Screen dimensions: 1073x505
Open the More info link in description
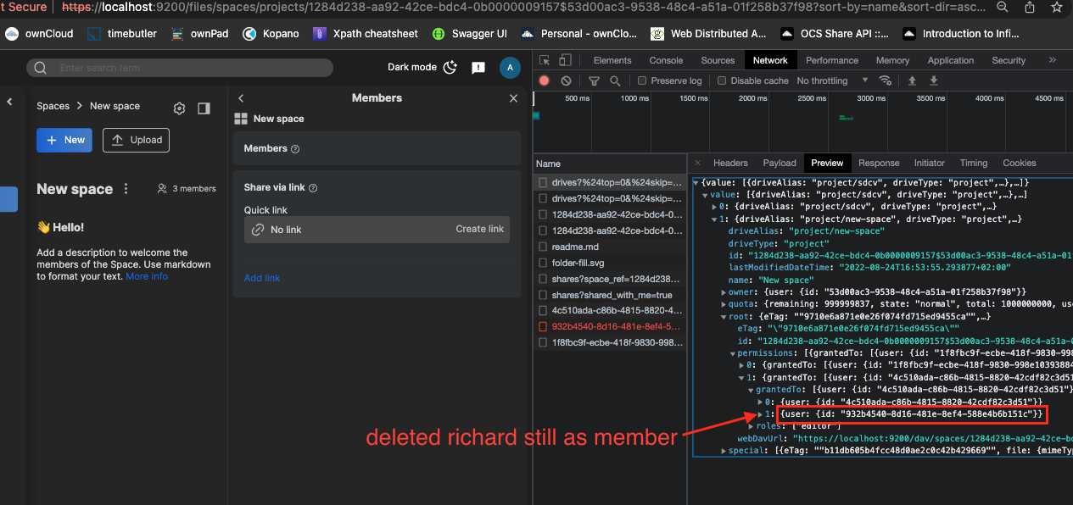pos(146,275)
